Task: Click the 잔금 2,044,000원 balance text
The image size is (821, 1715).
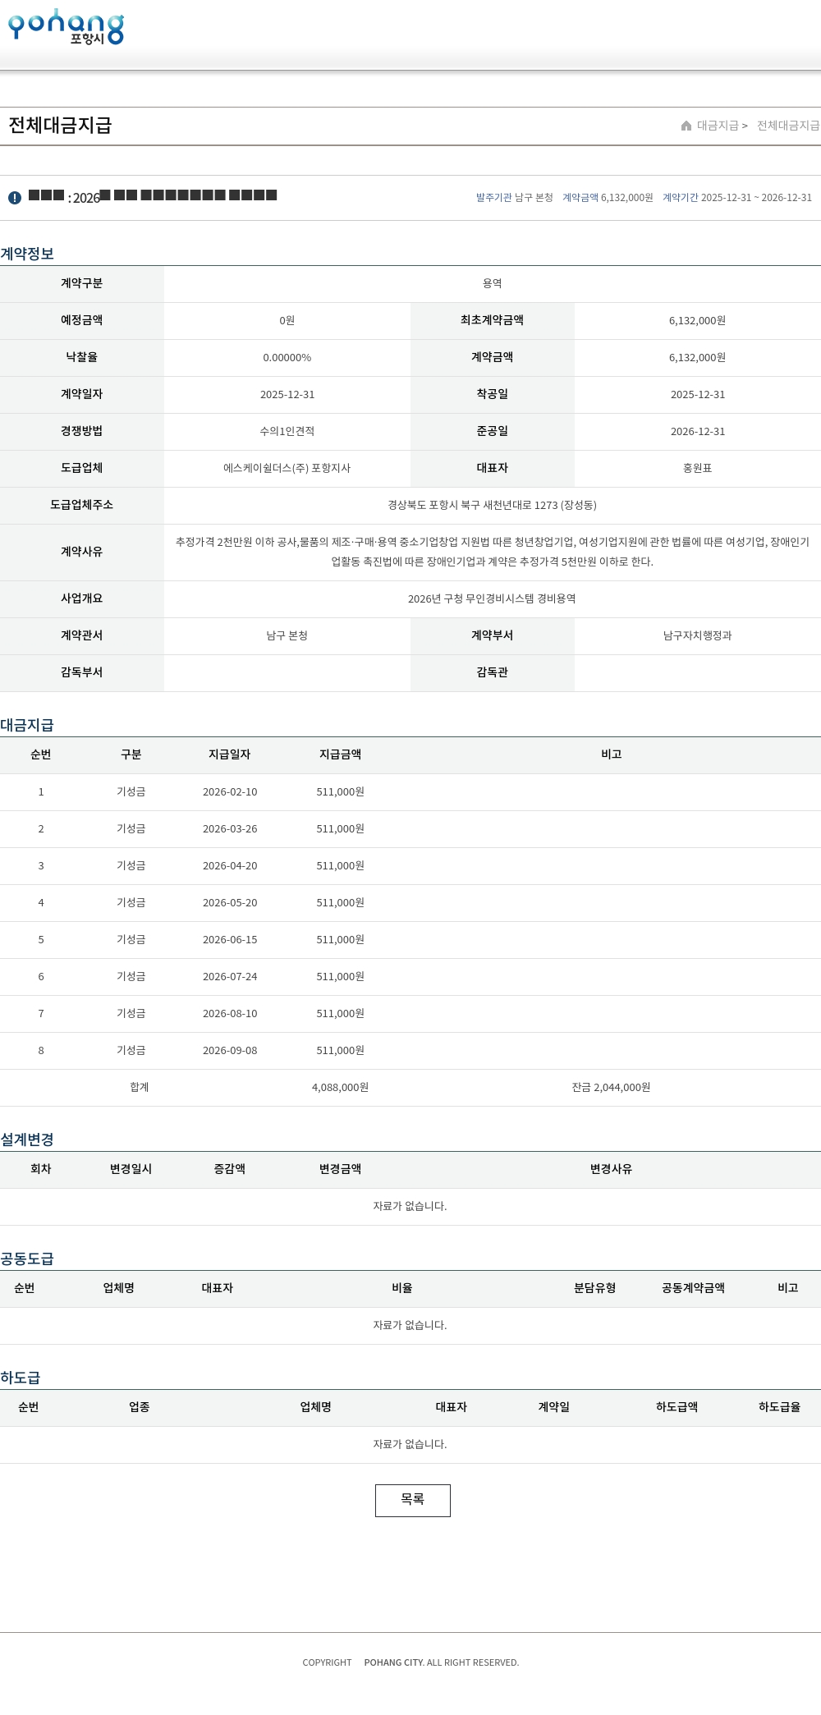Action: (612, 1087)
